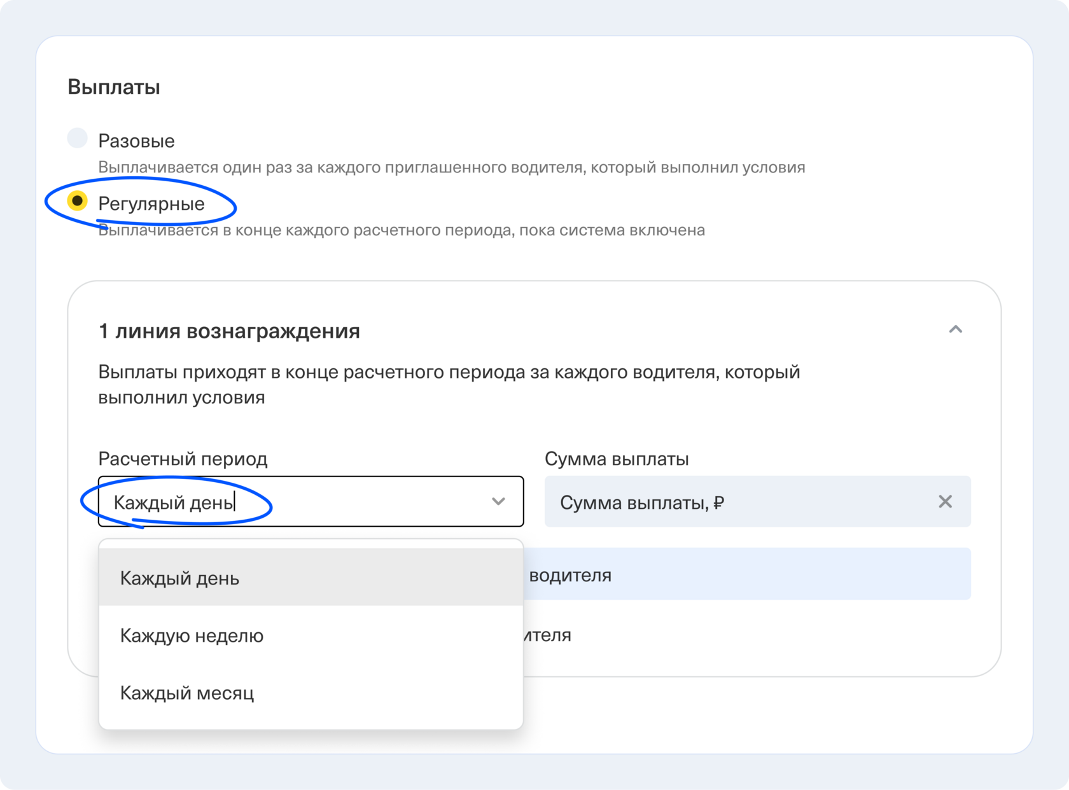Select the Регулярные radio button
The image size is (1069, 790).
click(x=78, y=201)
